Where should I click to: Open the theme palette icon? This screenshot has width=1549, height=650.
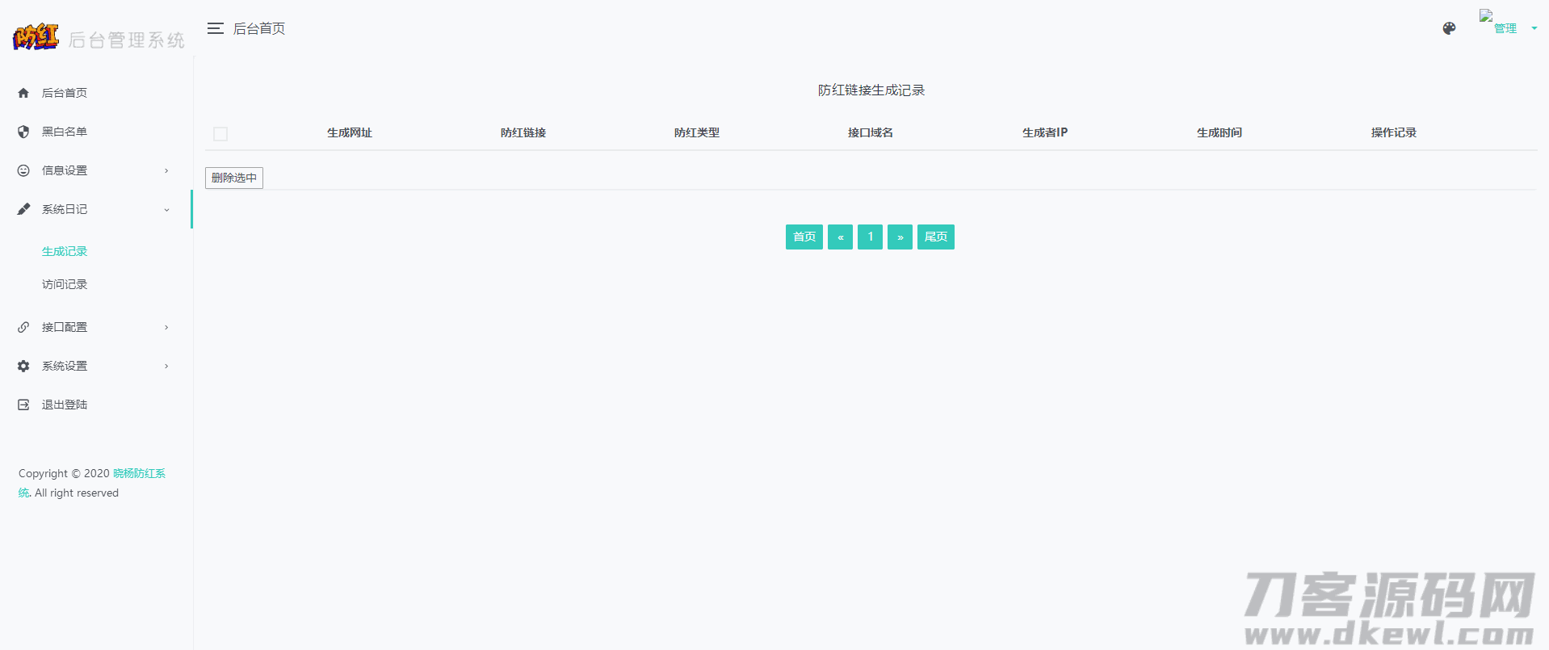pyautogui.click(x=1449, y=28)
